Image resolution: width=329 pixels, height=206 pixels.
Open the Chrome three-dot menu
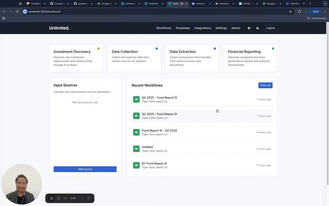pyautogui.click(x=325, y=12)
